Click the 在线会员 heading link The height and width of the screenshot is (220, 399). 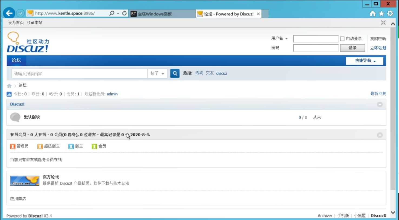[x=18, y=135]
